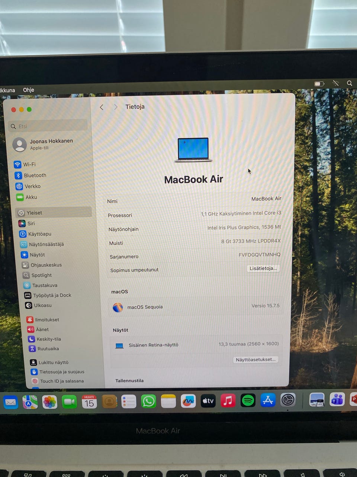This screenshot has width=357, height=477.
Task: Click the Tallennustila heading
Action: [x=129, y=380]
